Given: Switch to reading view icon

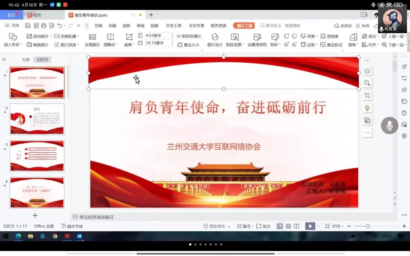Looking at the screenshot, I should (x=296, y=226).
